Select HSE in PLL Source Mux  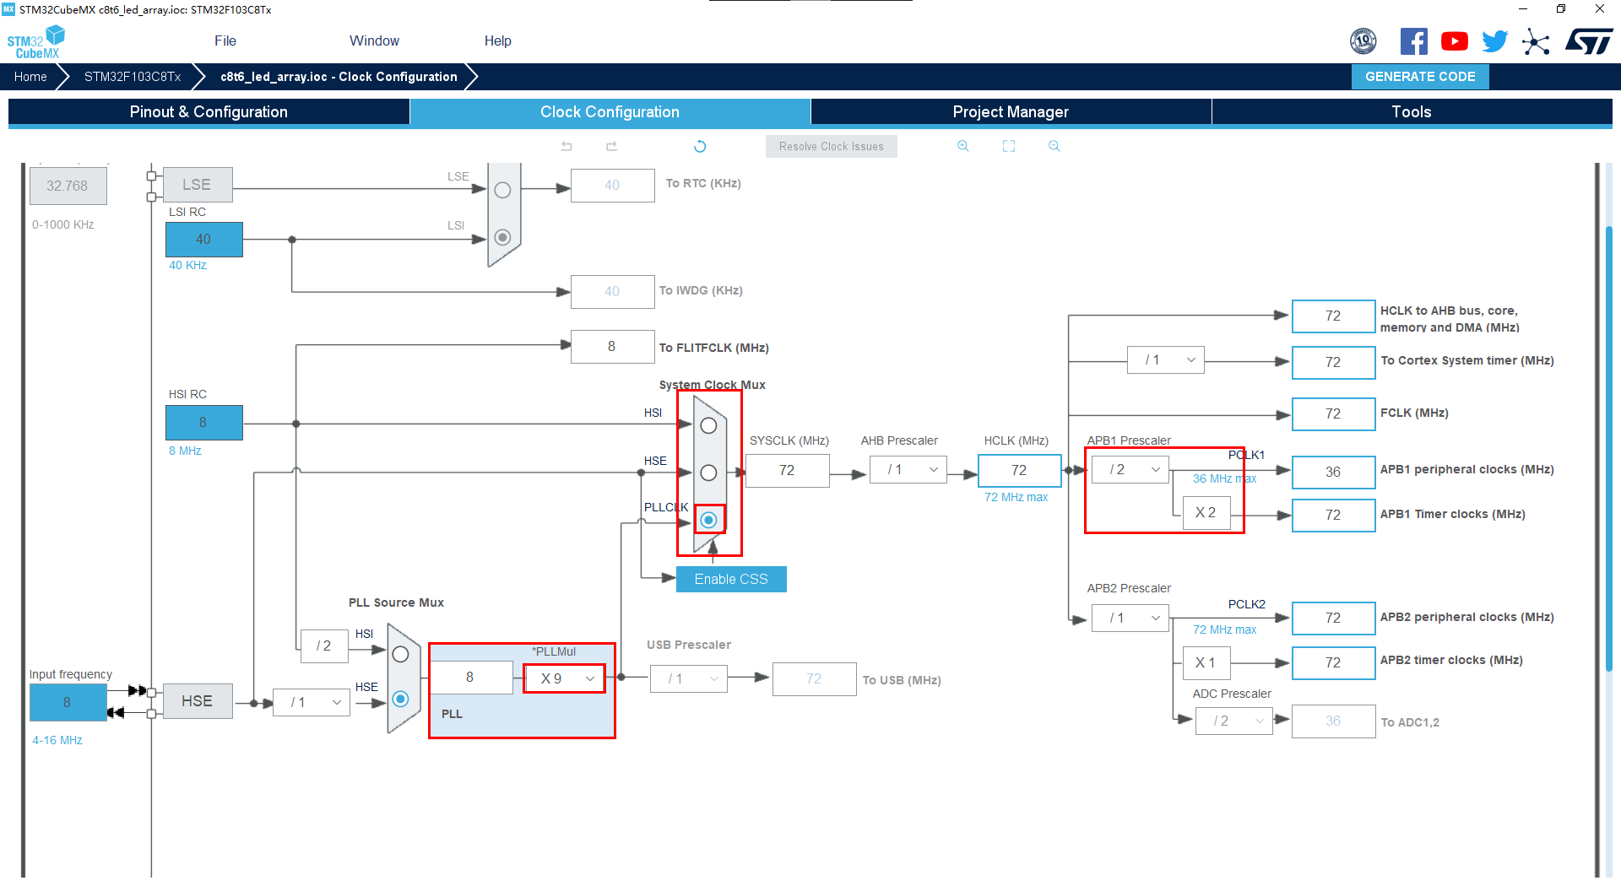[x=401, y=699]
